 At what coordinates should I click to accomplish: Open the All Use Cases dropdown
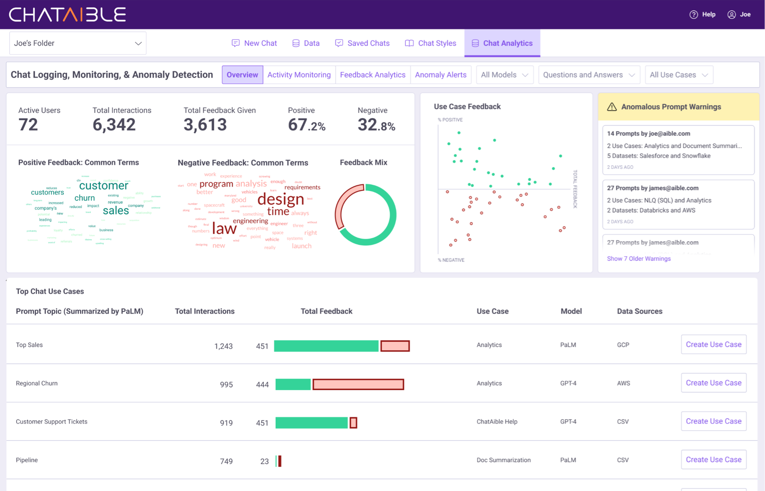point(679,75)
